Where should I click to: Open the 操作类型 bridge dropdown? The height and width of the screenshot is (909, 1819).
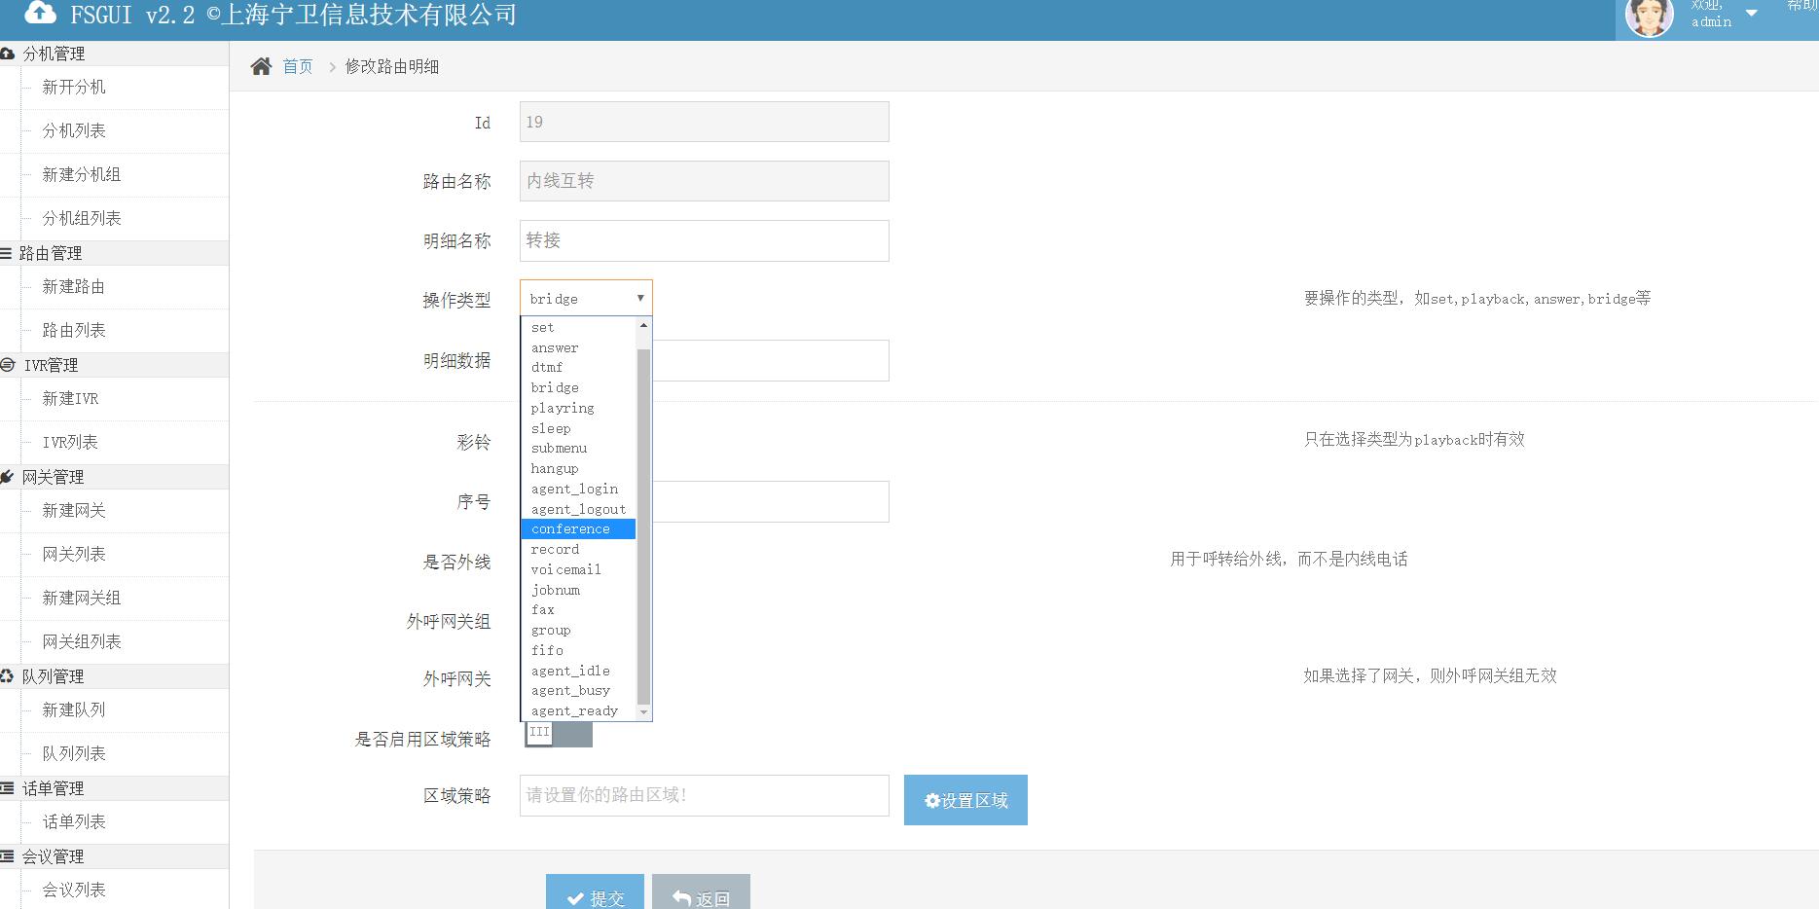(x=586, y=299)
